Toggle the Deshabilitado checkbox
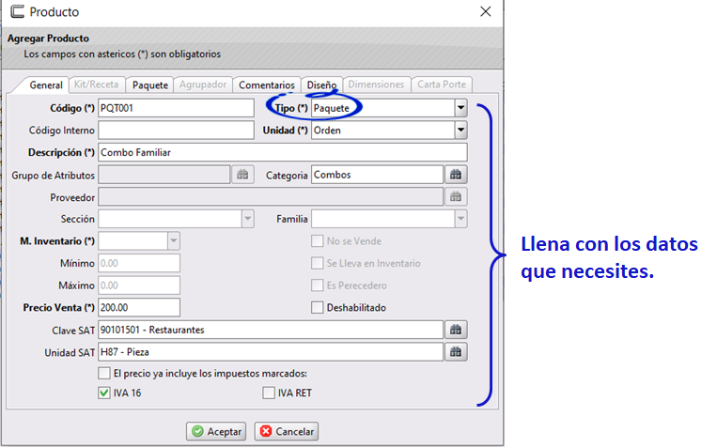The width and height of the screenshot is (717, 447). [x=317, y=308]
